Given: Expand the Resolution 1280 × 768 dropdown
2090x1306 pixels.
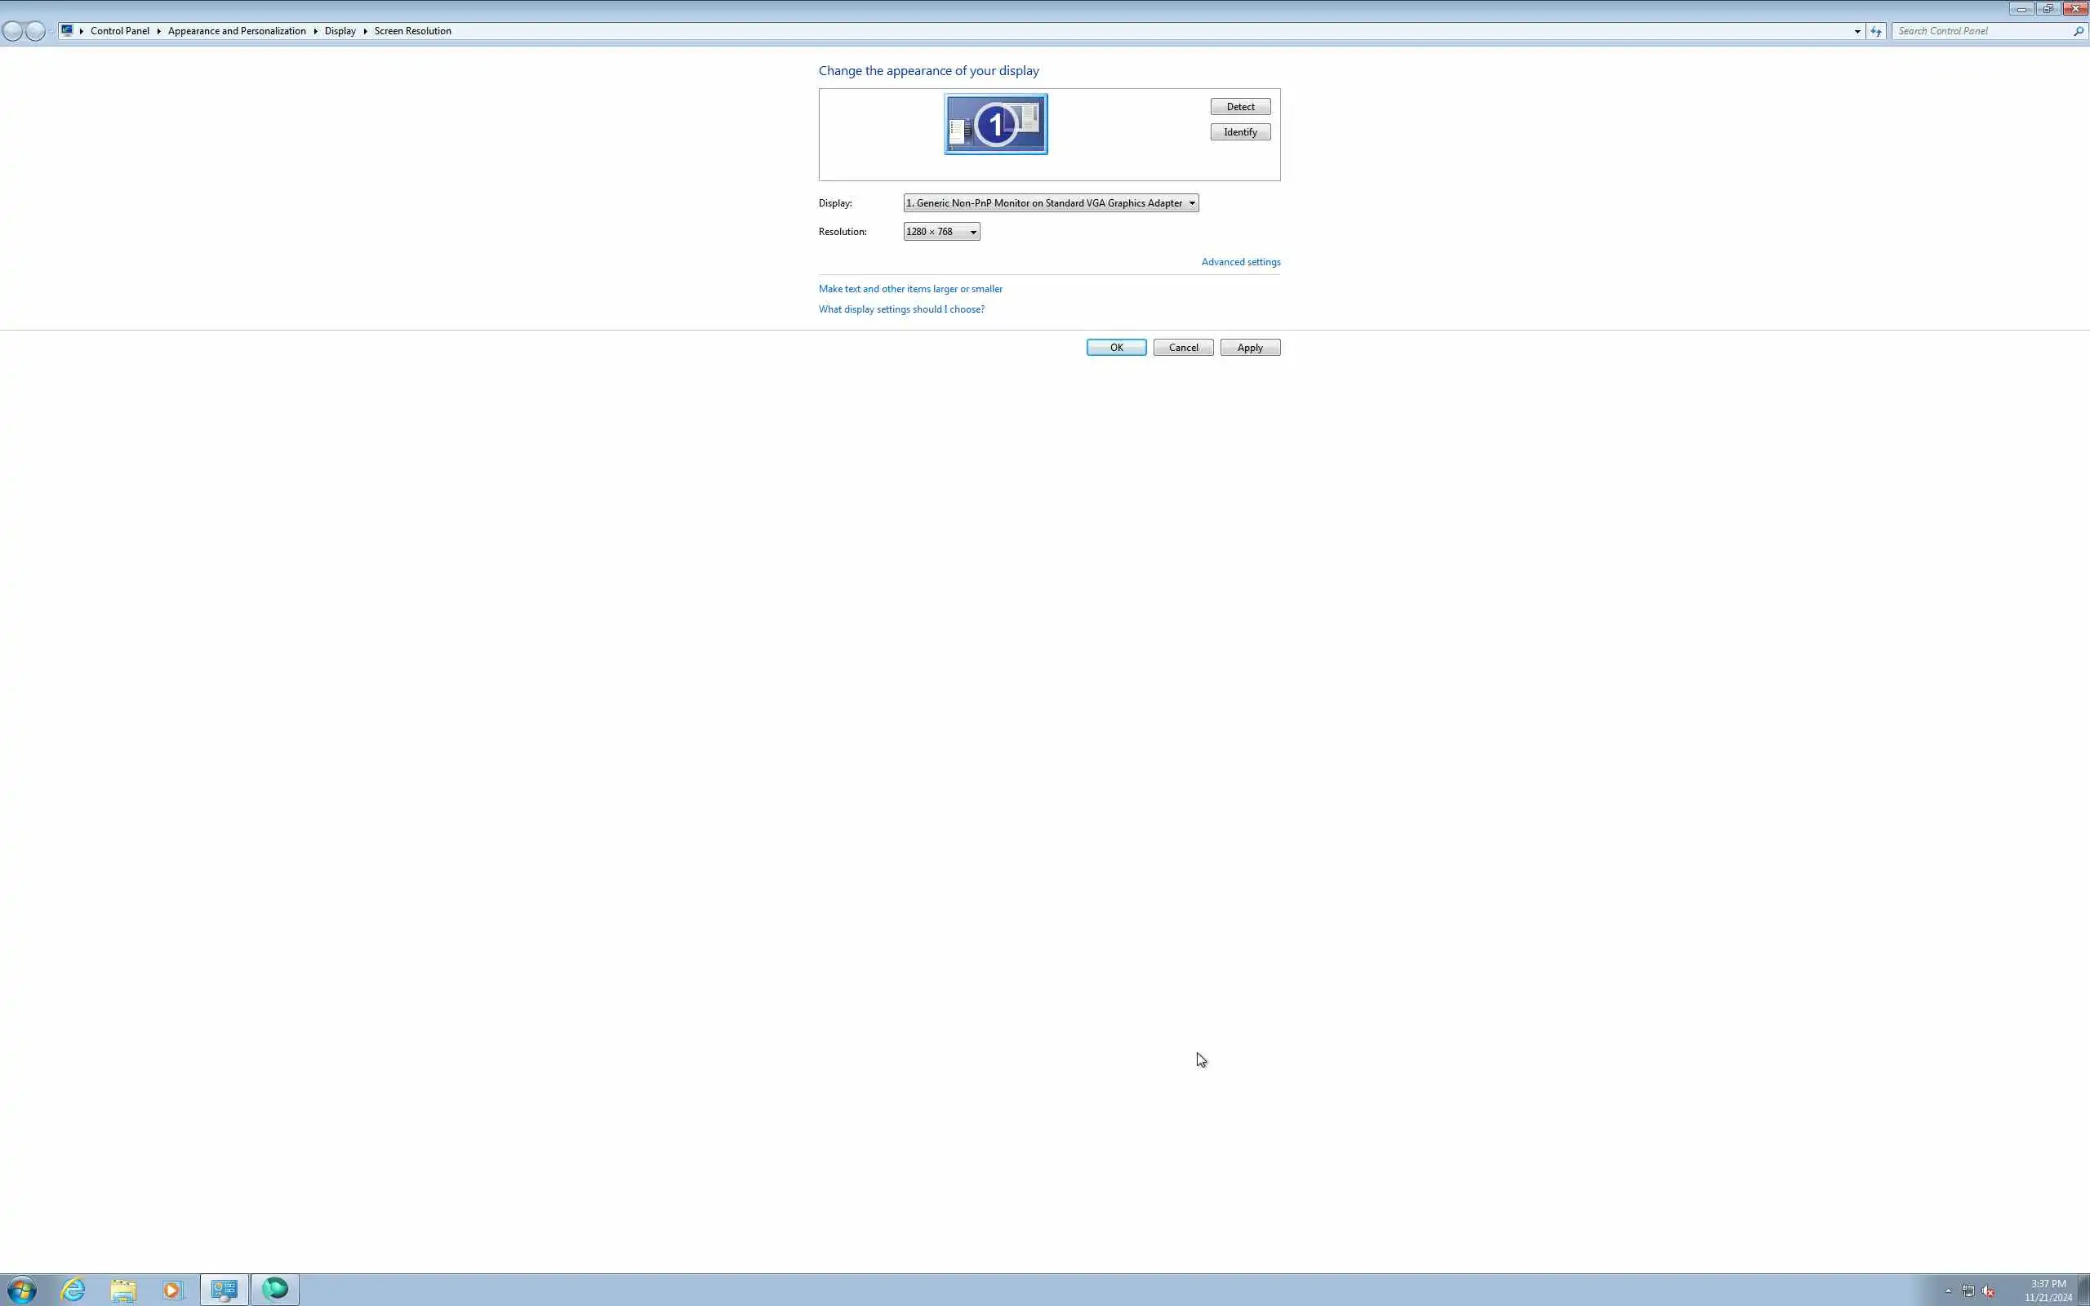Looking at the screenshot, I should click(940, 232).
